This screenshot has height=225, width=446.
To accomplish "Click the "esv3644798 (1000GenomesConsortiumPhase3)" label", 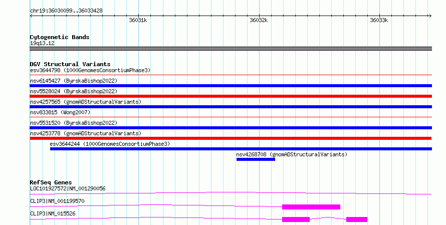I will [90, 70].
